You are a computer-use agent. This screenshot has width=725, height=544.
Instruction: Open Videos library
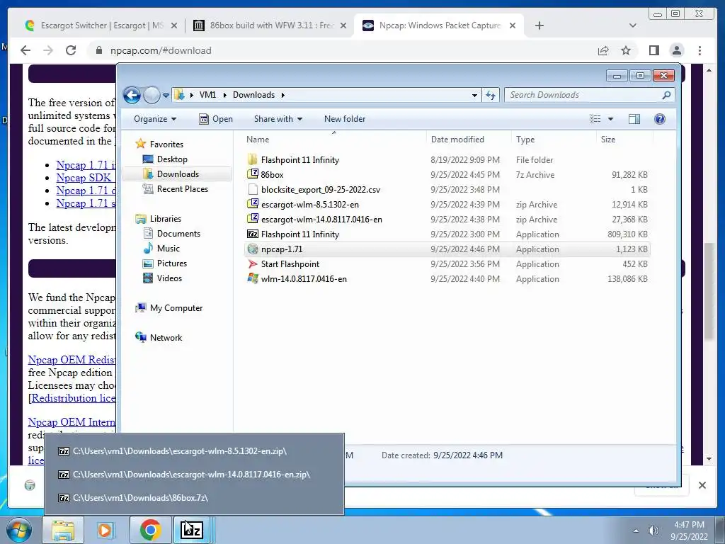[163, 278]
